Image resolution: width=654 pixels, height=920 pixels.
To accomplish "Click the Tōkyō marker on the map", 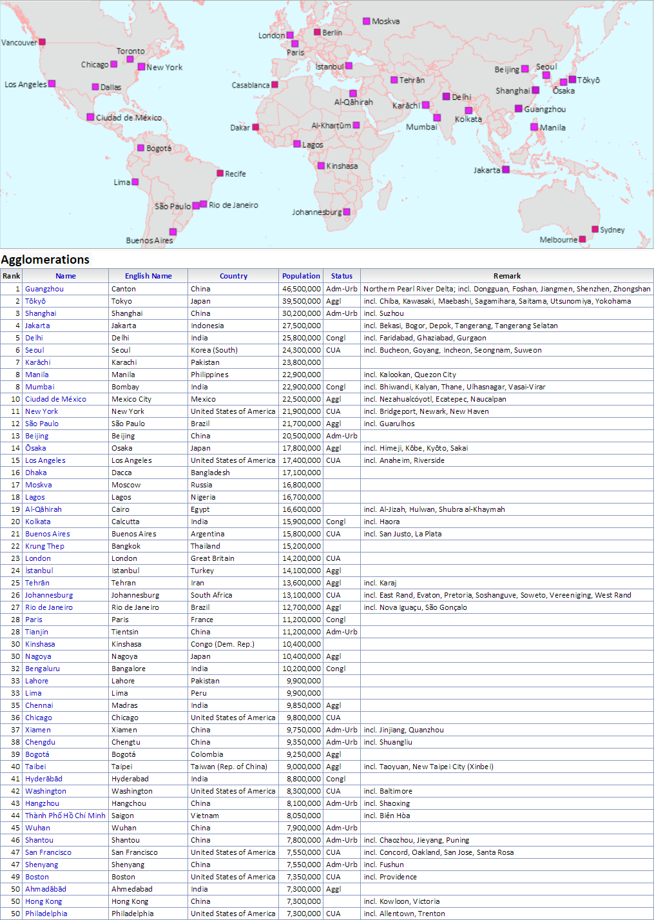I will click(572, 79).
